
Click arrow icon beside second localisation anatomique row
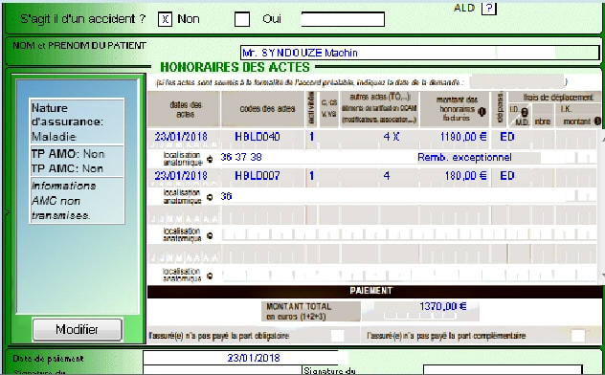click(210, 197)
